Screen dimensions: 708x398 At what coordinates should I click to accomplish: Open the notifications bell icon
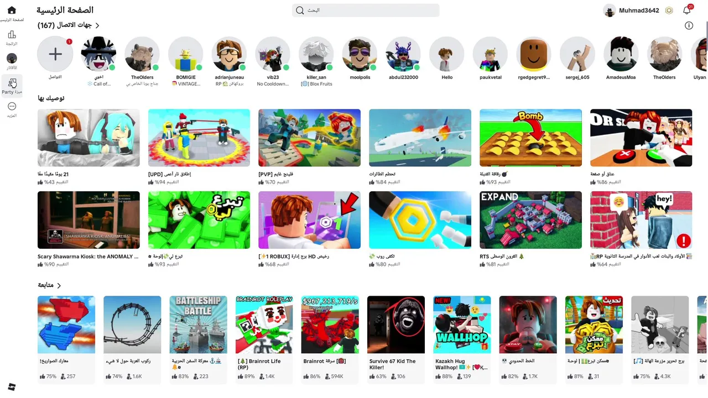[686, 11]
